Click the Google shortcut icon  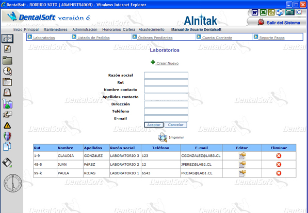(299, 12)
